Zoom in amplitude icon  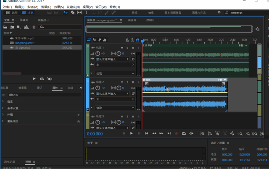[202, 134]
